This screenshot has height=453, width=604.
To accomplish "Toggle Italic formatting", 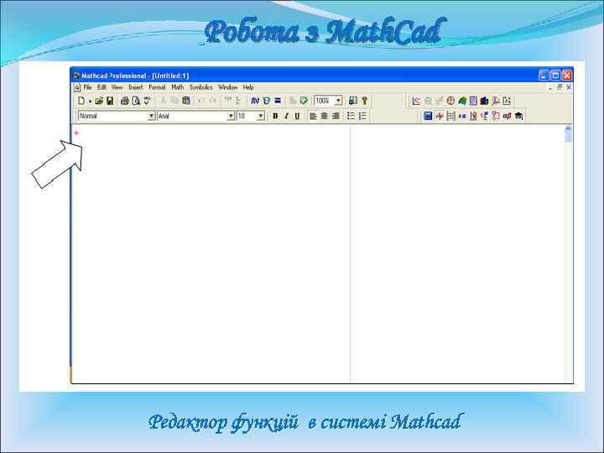I will point(286,116).
